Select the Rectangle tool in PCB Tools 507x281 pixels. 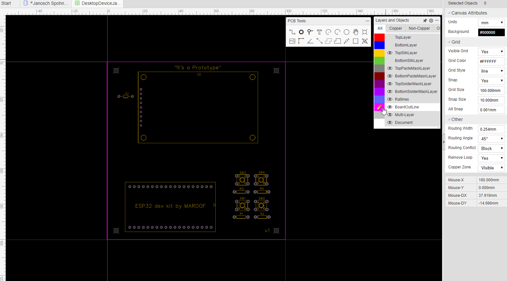click(356, 41)
